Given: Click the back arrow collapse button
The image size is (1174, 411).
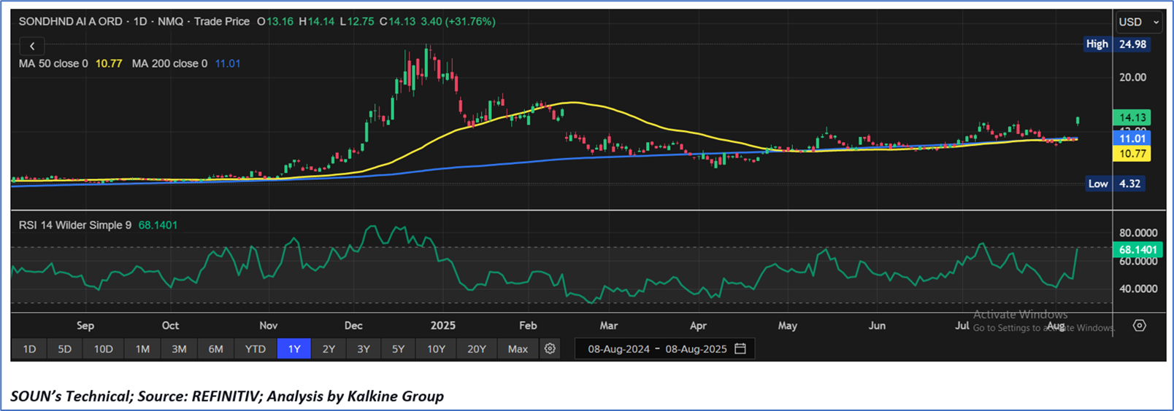Looking at the screenshot, I should [32, 46].
